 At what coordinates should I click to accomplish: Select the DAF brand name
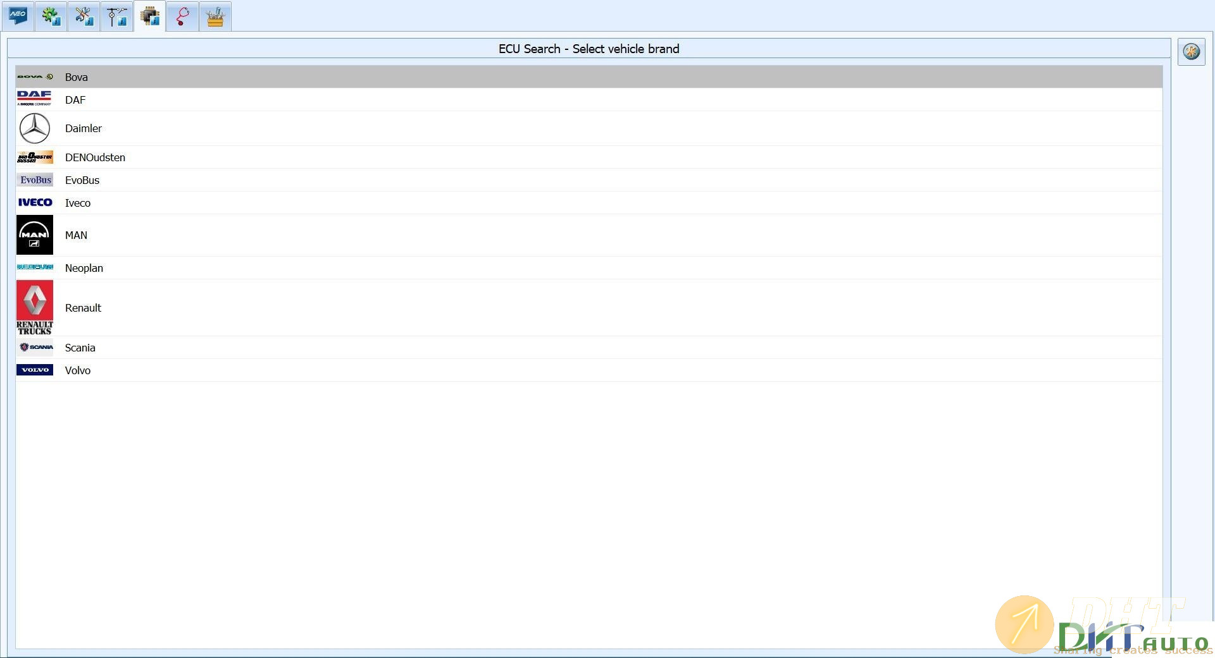tap(75, 100)
